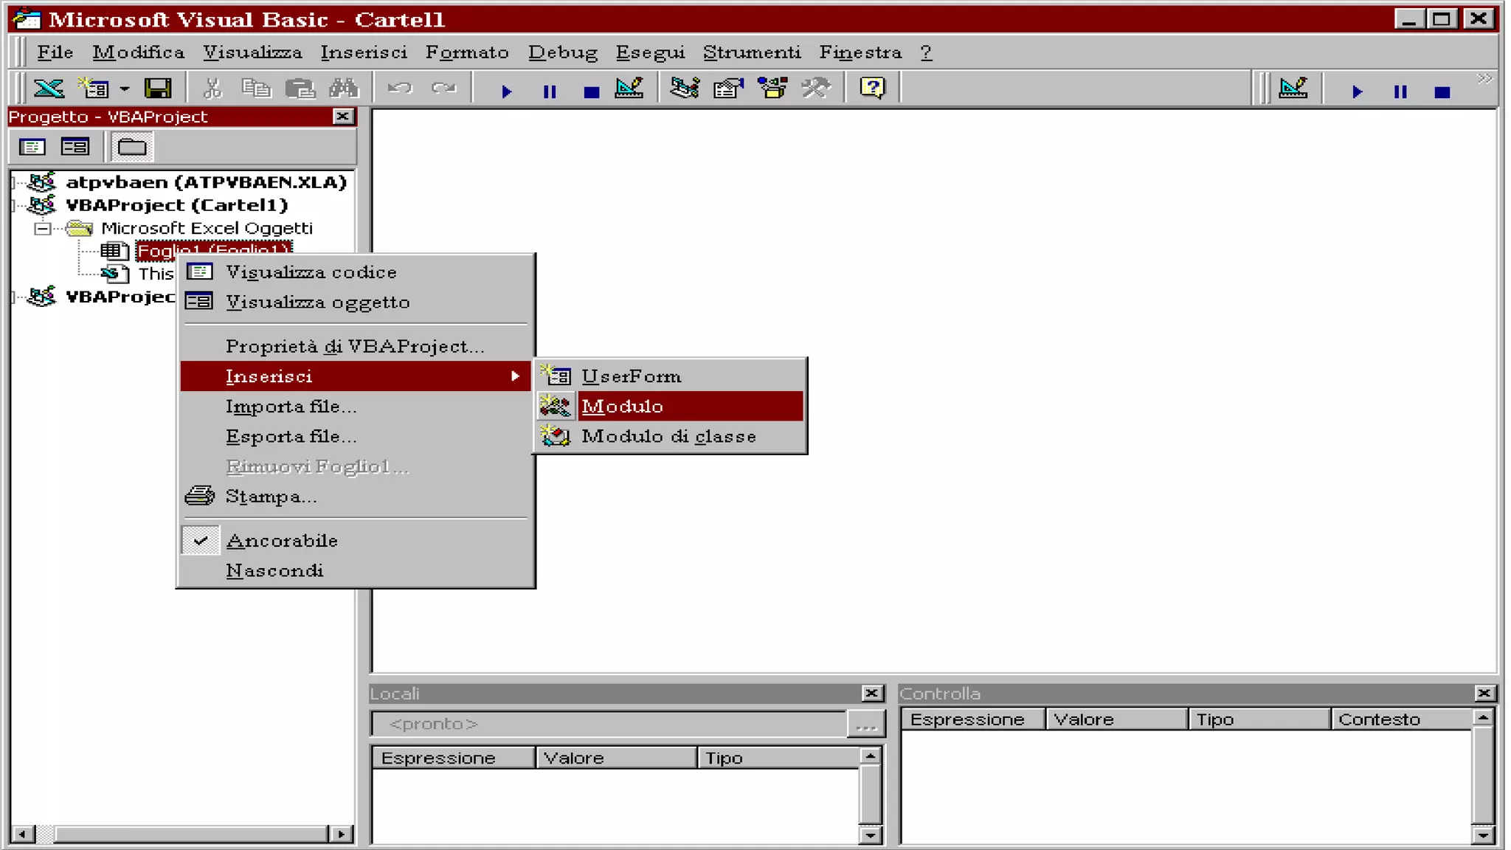The image size is (1511, 850).
Task: Toggle the Ancorabile checkmark option
Action: click(282, 541)
